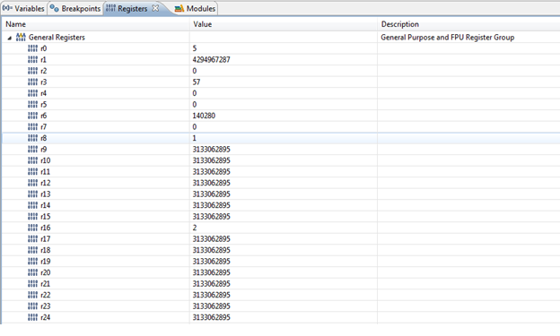The height and width of the screenshot is (336, 560).
Task: Switch to the Breakpoints tab
Action: coord(75,8)
